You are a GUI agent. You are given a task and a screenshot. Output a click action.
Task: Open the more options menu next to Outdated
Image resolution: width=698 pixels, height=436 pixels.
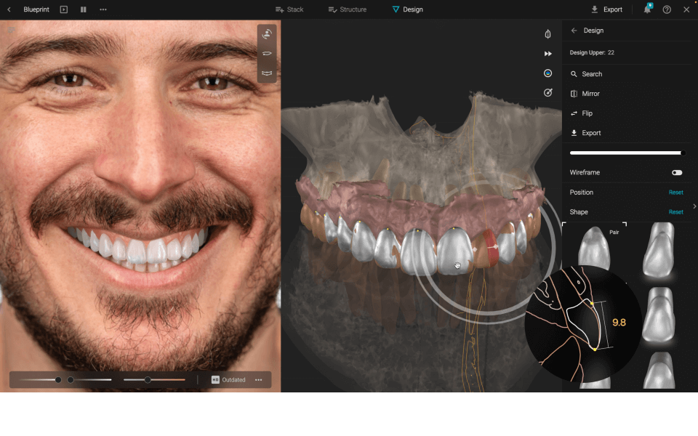258,379
